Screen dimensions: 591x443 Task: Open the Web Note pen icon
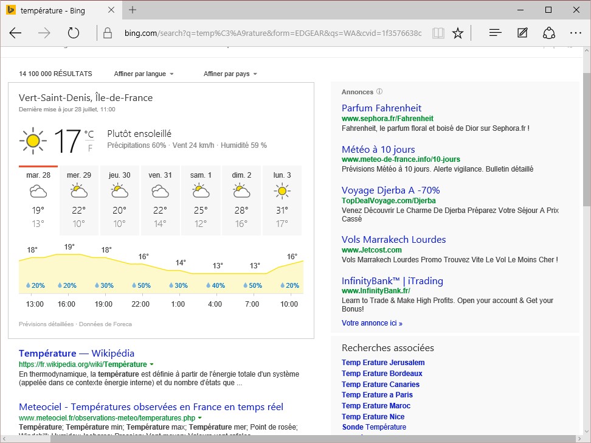click(522, 33)
